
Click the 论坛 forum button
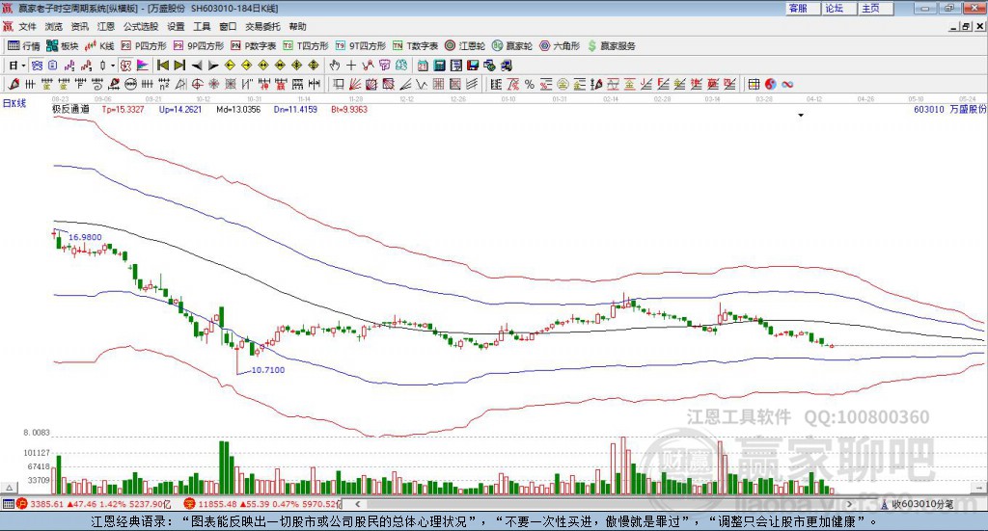pyautogui.click(x=834, y=8)
